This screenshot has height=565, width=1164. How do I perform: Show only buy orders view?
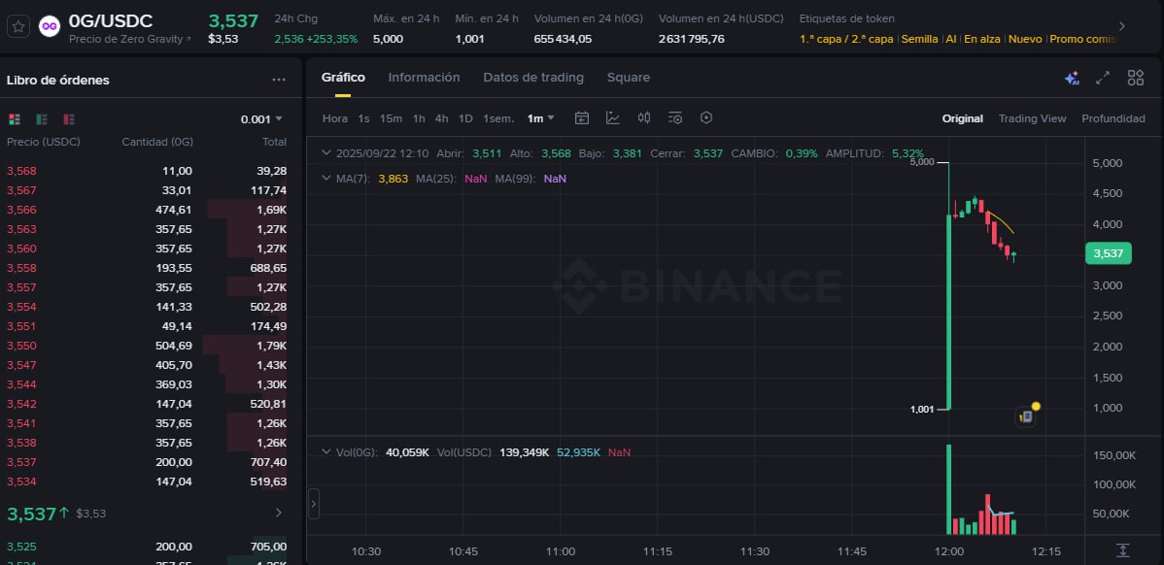pyautogui.click(x=42, y=118)
